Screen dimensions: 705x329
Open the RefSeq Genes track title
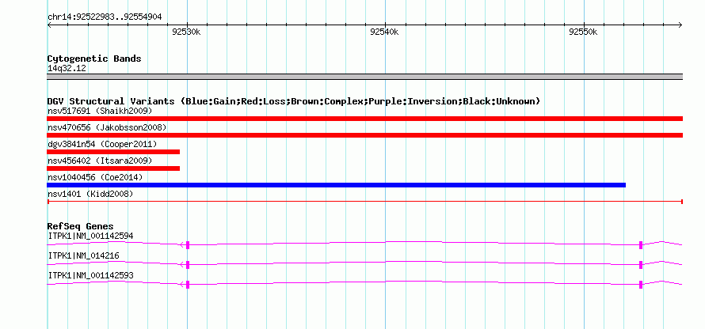[81, 227]
